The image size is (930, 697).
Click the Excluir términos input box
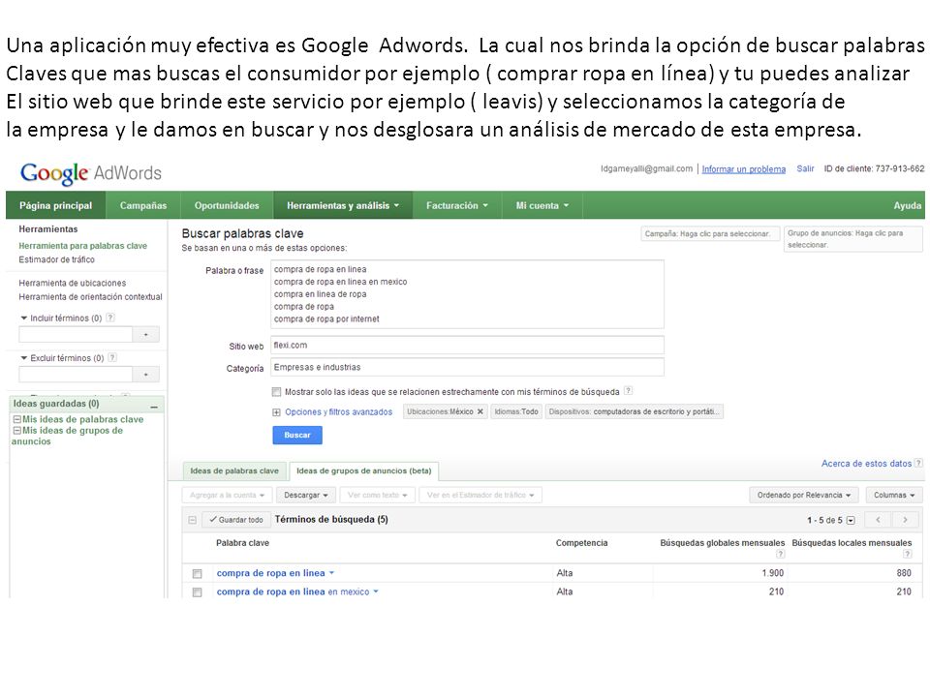[x=76, y=375]
